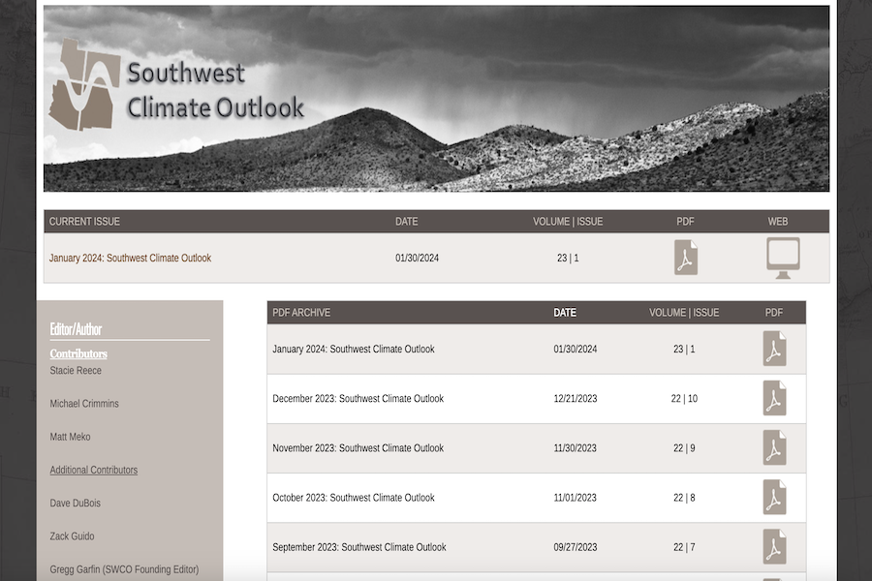Click the WEB column header
Image resolution: width=872 pixels, height=581 pixels.
777,222
